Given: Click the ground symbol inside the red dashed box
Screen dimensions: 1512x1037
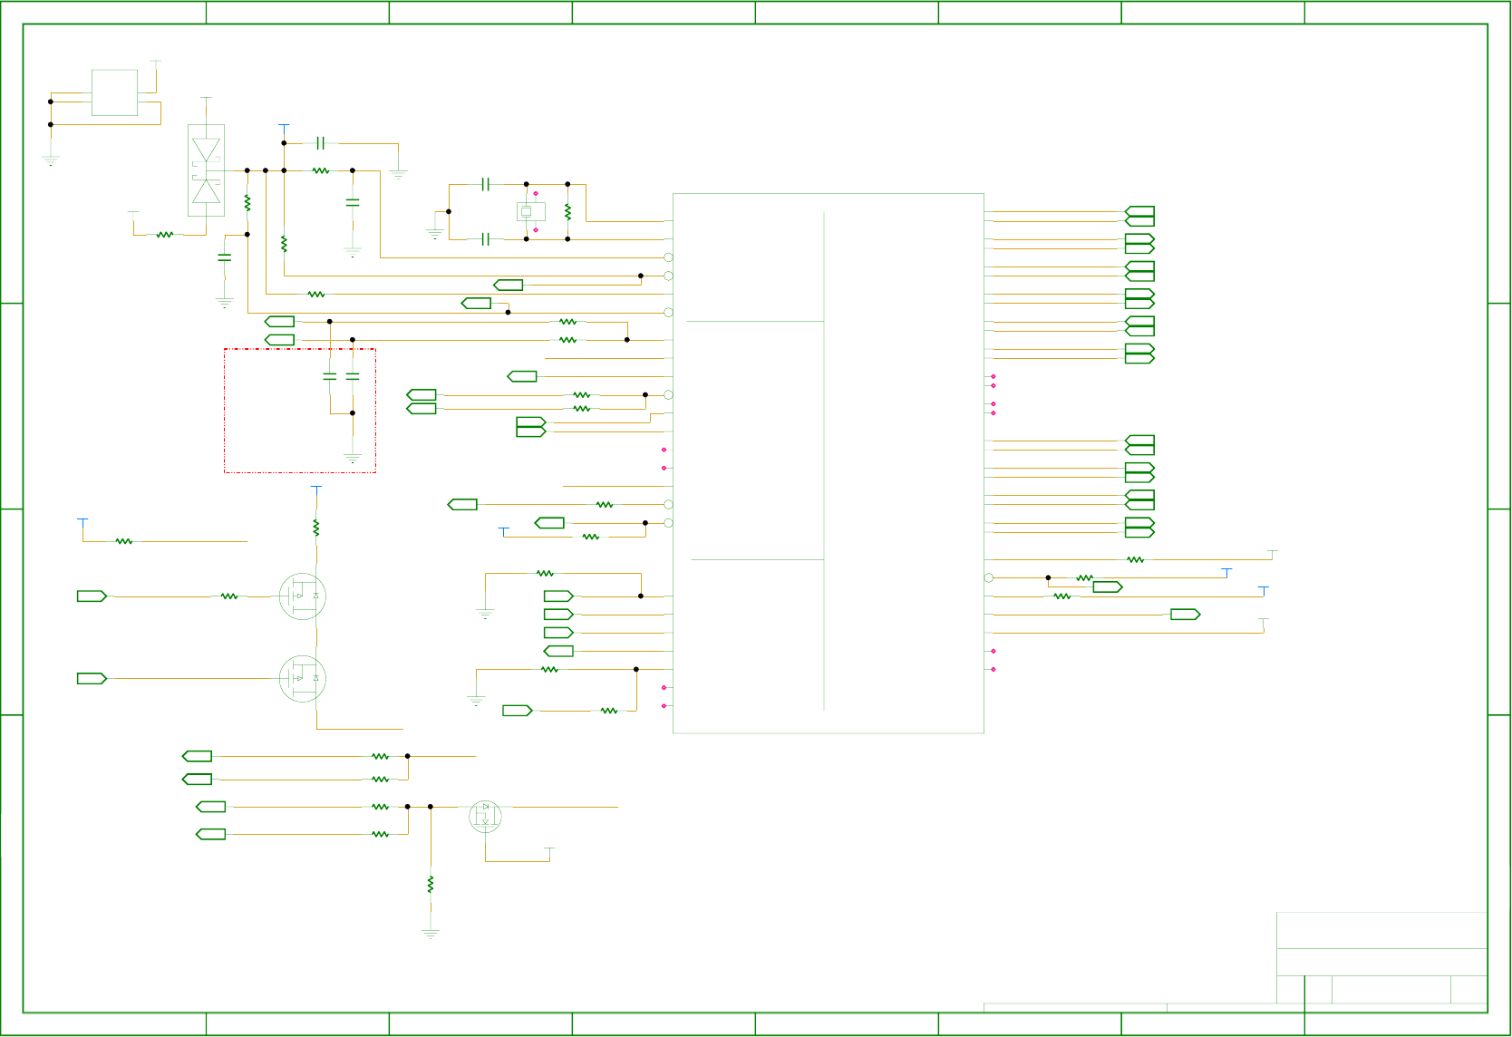Looking at the screenshot, I should coord(353,459).
